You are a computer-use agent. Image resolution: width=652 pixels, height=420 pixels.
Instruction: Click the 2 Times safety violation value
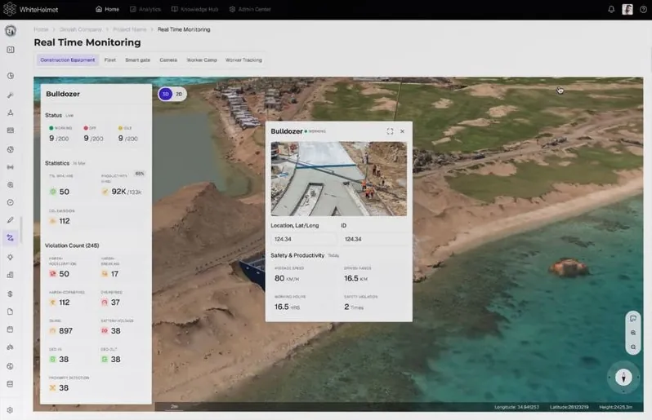[x=354, y=307]
